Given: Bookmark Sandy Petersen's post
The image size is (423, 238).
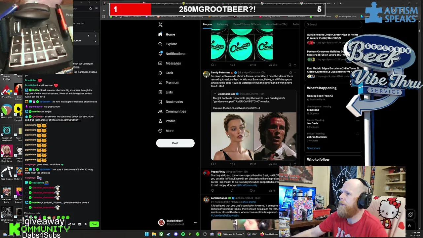Looking at the screenshot, I should point(290,164).
